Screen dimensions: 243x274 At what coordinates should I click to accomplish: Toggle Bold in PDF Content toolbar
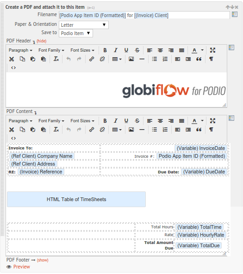point(105,121)
